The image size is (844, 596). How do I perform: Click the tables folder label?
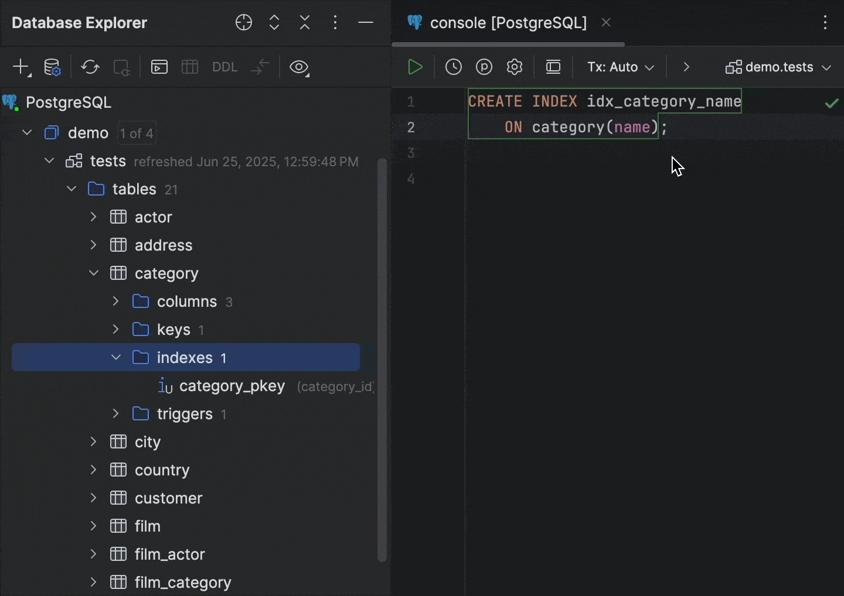(x=134, y=189)
